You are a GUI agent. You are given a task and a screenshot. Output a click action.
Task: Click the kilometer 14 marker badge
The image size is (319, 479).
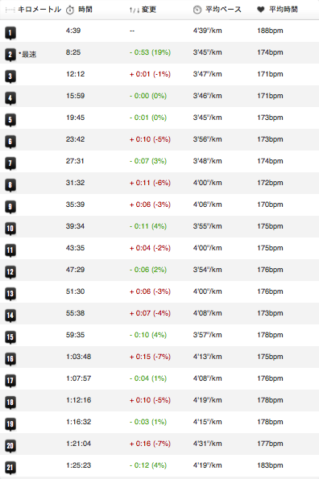coord(10,316)
